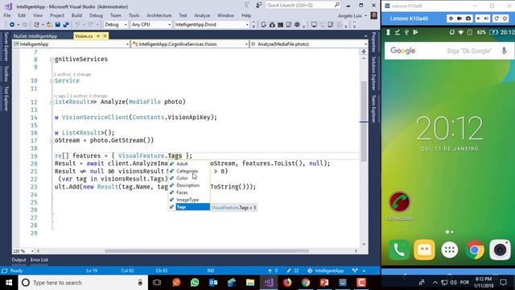Open the Debug menu
515x290 pixels.
tap(96, 15)
